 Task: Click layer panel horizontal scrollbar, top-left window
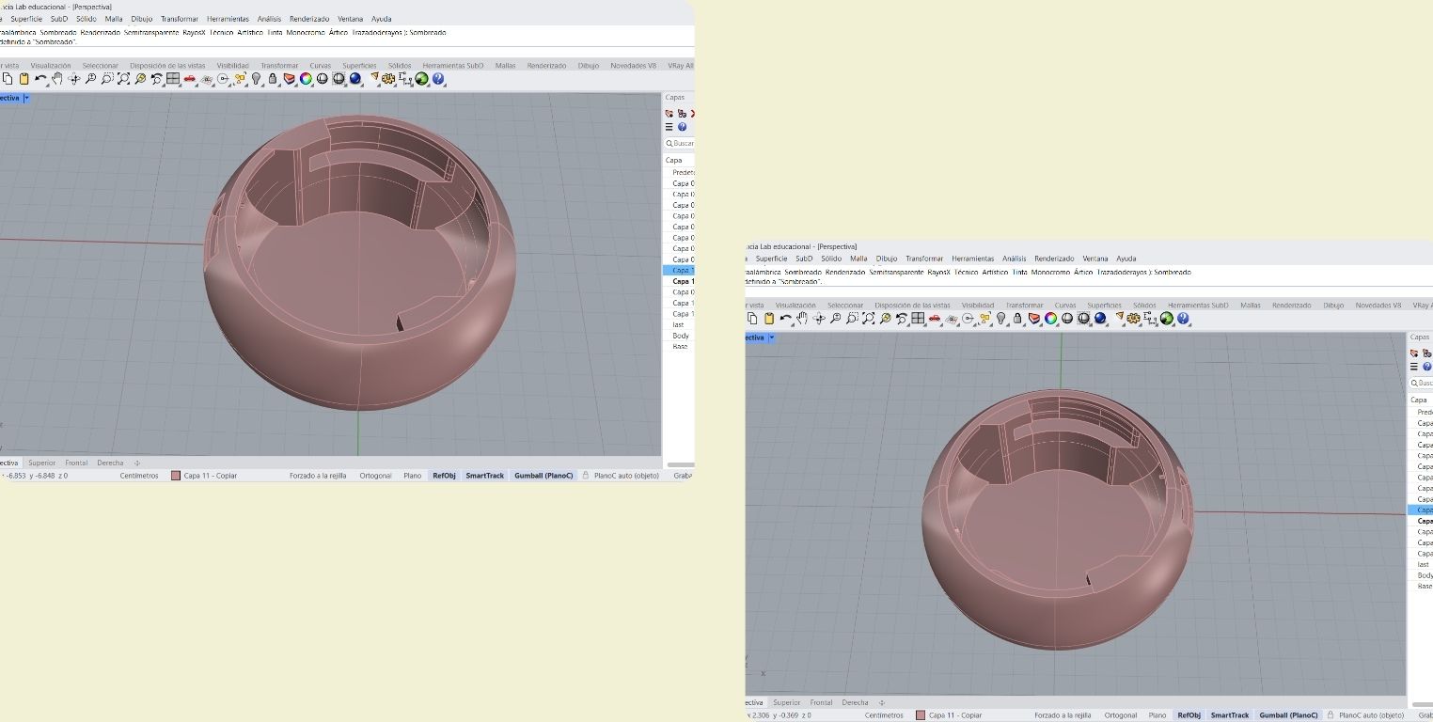pyautogui.click(x=680, y=464)
